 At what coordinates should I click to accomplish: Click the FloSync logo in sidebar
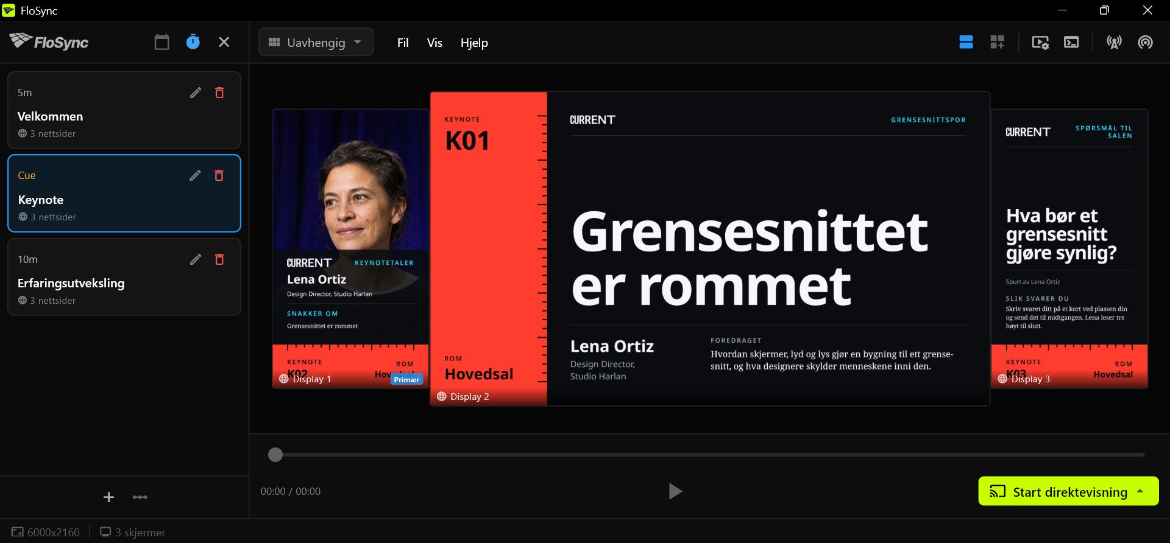pos(49,41)
